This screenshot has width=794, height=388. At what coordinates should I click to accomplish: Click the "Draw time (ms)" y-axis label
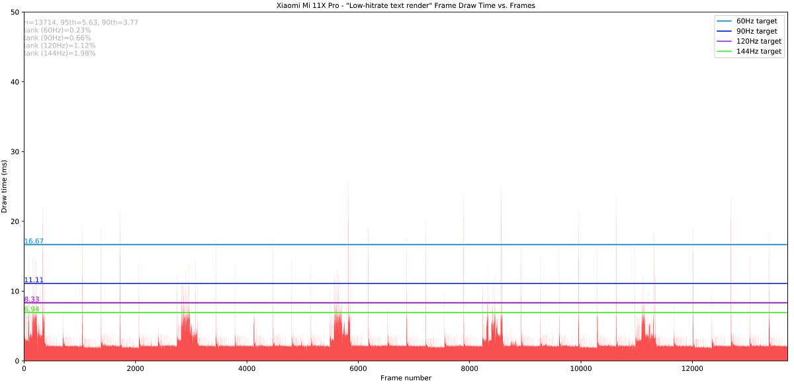tap(5, 186)
